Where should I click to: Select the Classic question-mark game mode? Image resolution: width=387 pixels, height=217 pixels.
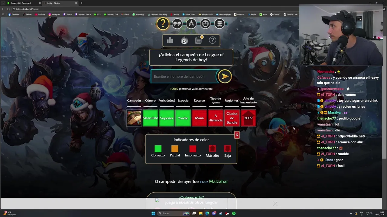click(163, 24)
